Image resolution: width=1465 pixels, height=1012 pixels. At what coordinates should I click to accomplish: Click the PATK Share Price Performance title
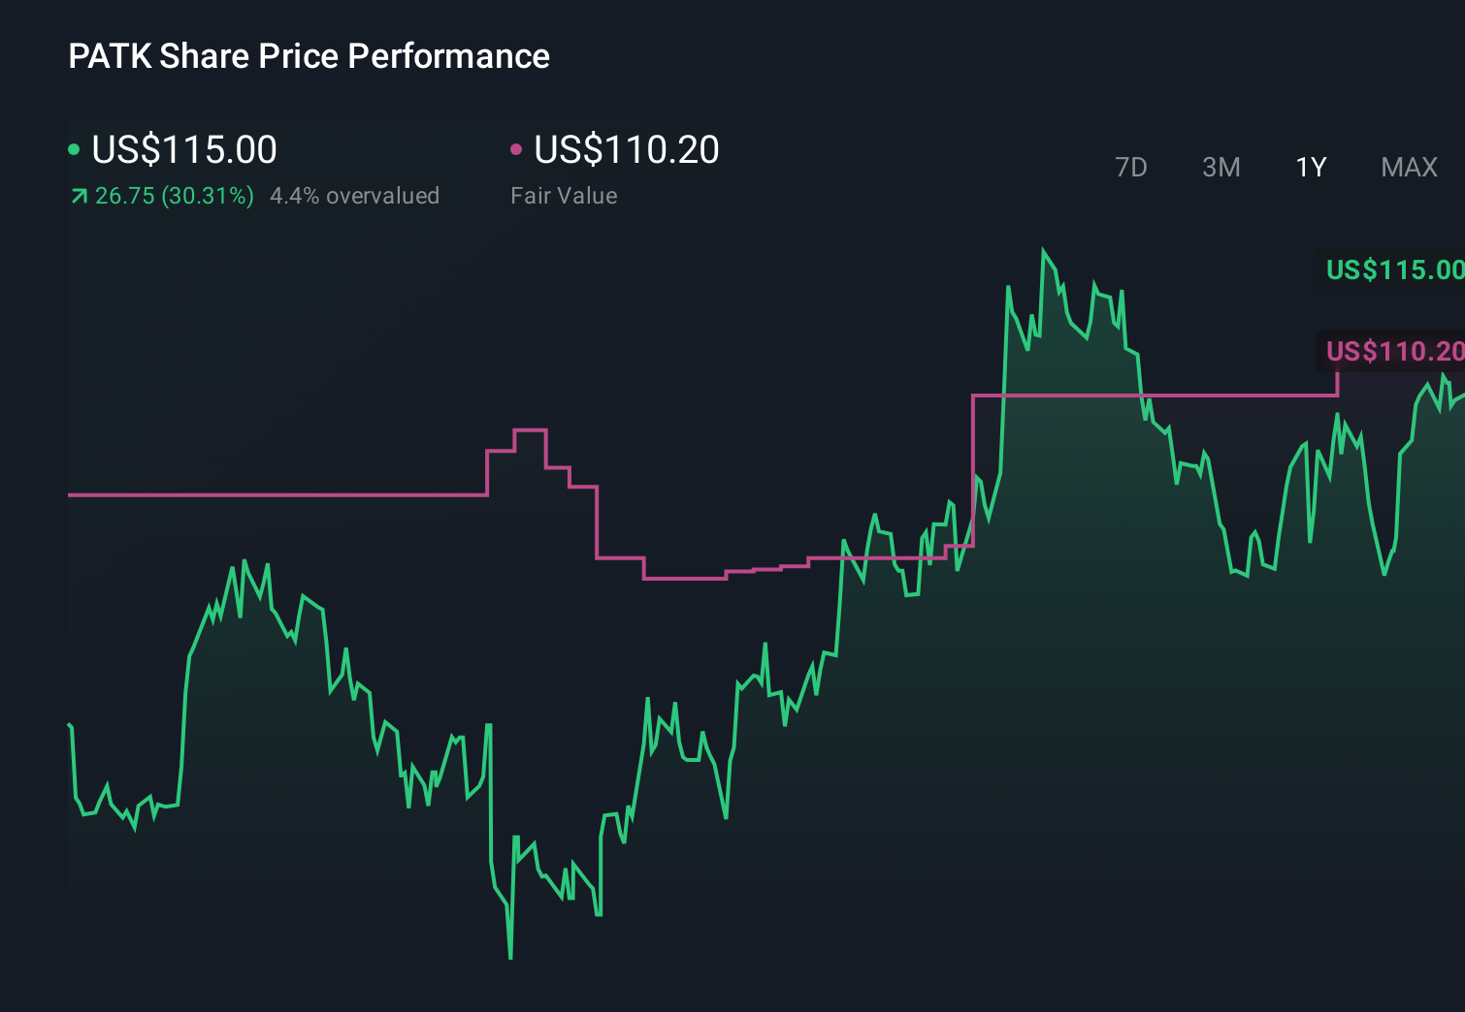[308, 55]
